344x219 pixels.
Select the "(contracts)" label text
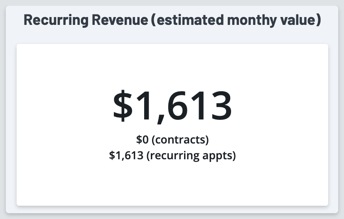[x=179, y=140]
